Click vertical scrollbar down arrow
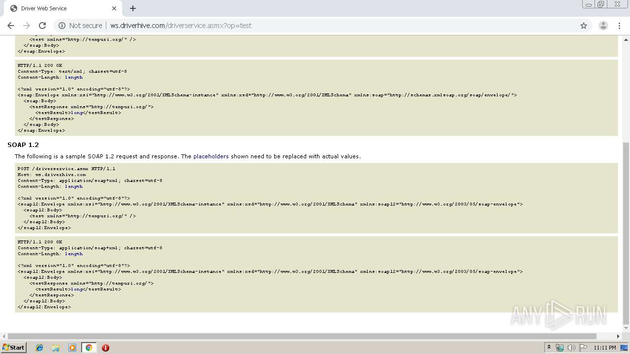 coord(626,328)
